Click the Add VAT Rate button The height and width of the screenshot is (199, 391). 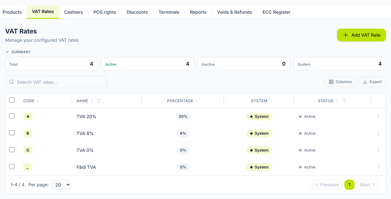tap(361, 35)
